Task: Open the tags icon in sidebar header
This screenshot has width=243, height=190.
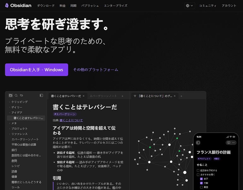Action: click(x=21, y=95)
